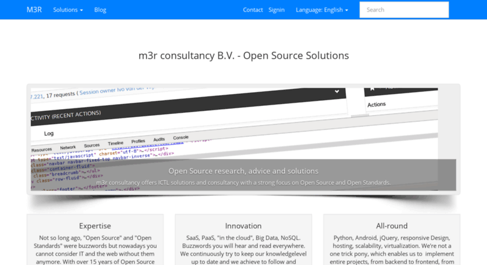Click the Signin link
This screenshot has width=487, height=265.
[276, 9]
